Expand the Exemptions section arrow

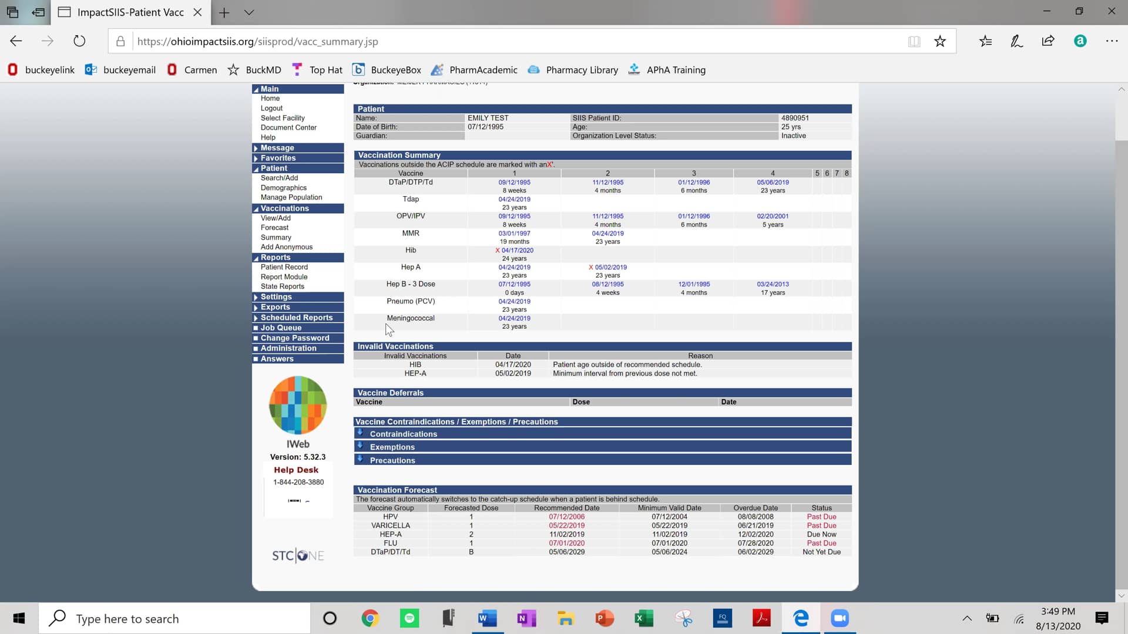(360, 446)
